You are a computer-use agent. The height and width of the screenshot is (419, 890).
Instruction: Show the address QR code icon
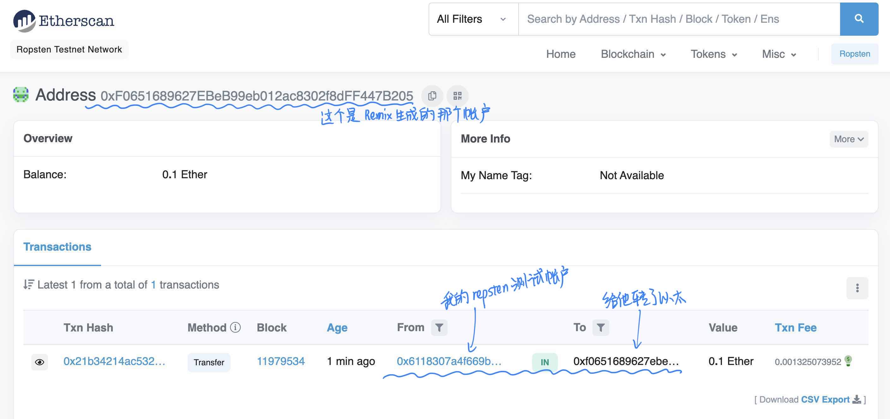point(457,96)
